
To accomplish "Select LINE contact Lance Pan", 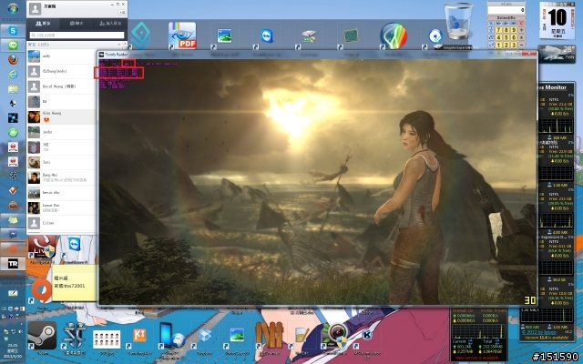I will pyautogui.click(x=62, y=207).
